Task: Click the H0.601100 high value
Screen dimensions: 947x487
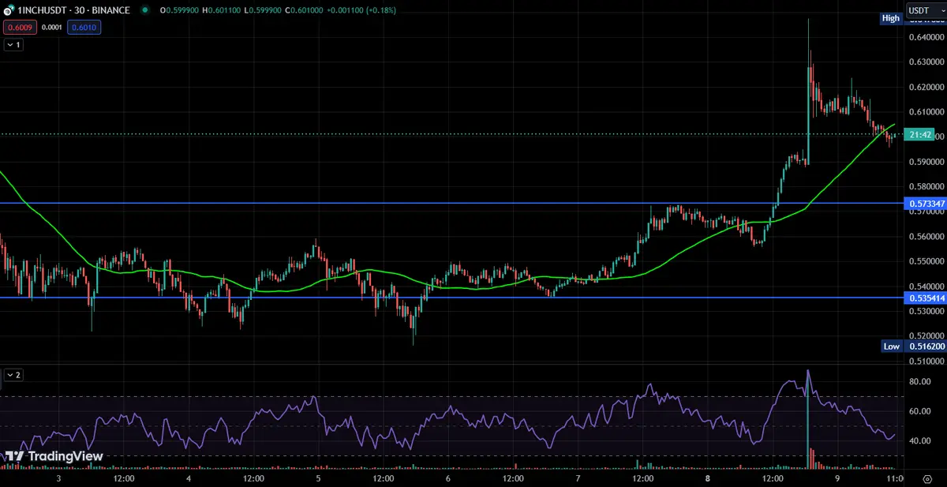Action: click(x=220, y=11)
